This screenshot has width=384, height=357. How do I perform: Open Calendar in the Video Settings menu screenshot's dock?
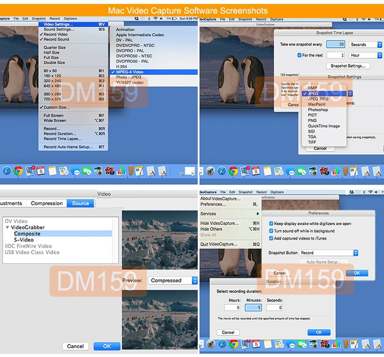click(41, 171)
